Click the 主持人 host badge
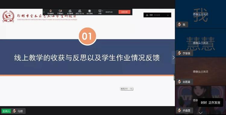This screenshot has height=115, width=226. tap(6, 111)
